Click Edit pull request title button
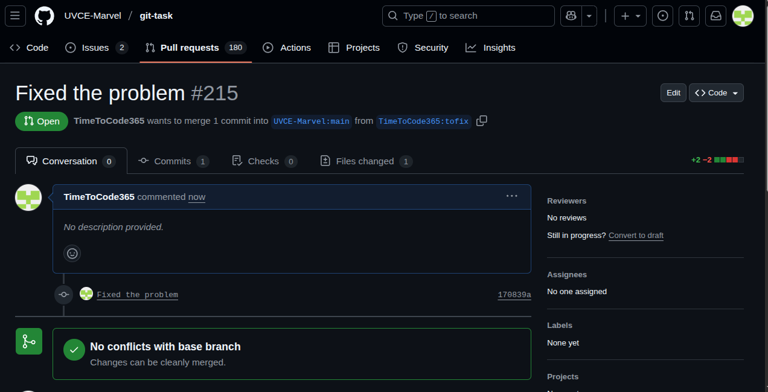Viewport: 768px width, 392px height. pyautogui.click(x=673, y=92)
